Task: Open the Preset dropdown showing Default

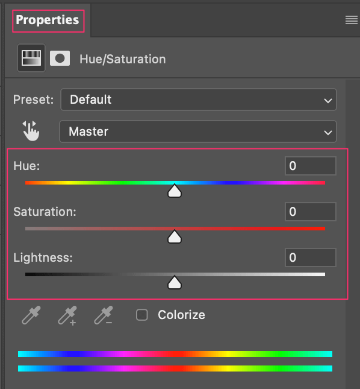Action: click(x=199, y=100)
